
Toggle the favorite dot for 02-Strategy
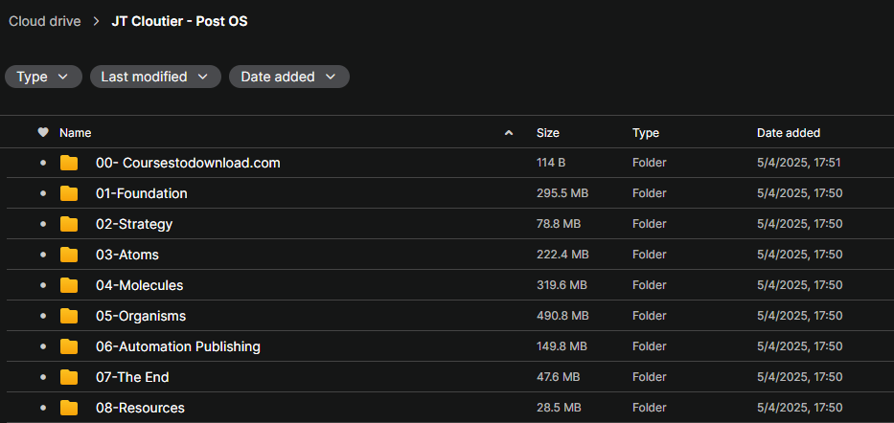click(42, 224)
